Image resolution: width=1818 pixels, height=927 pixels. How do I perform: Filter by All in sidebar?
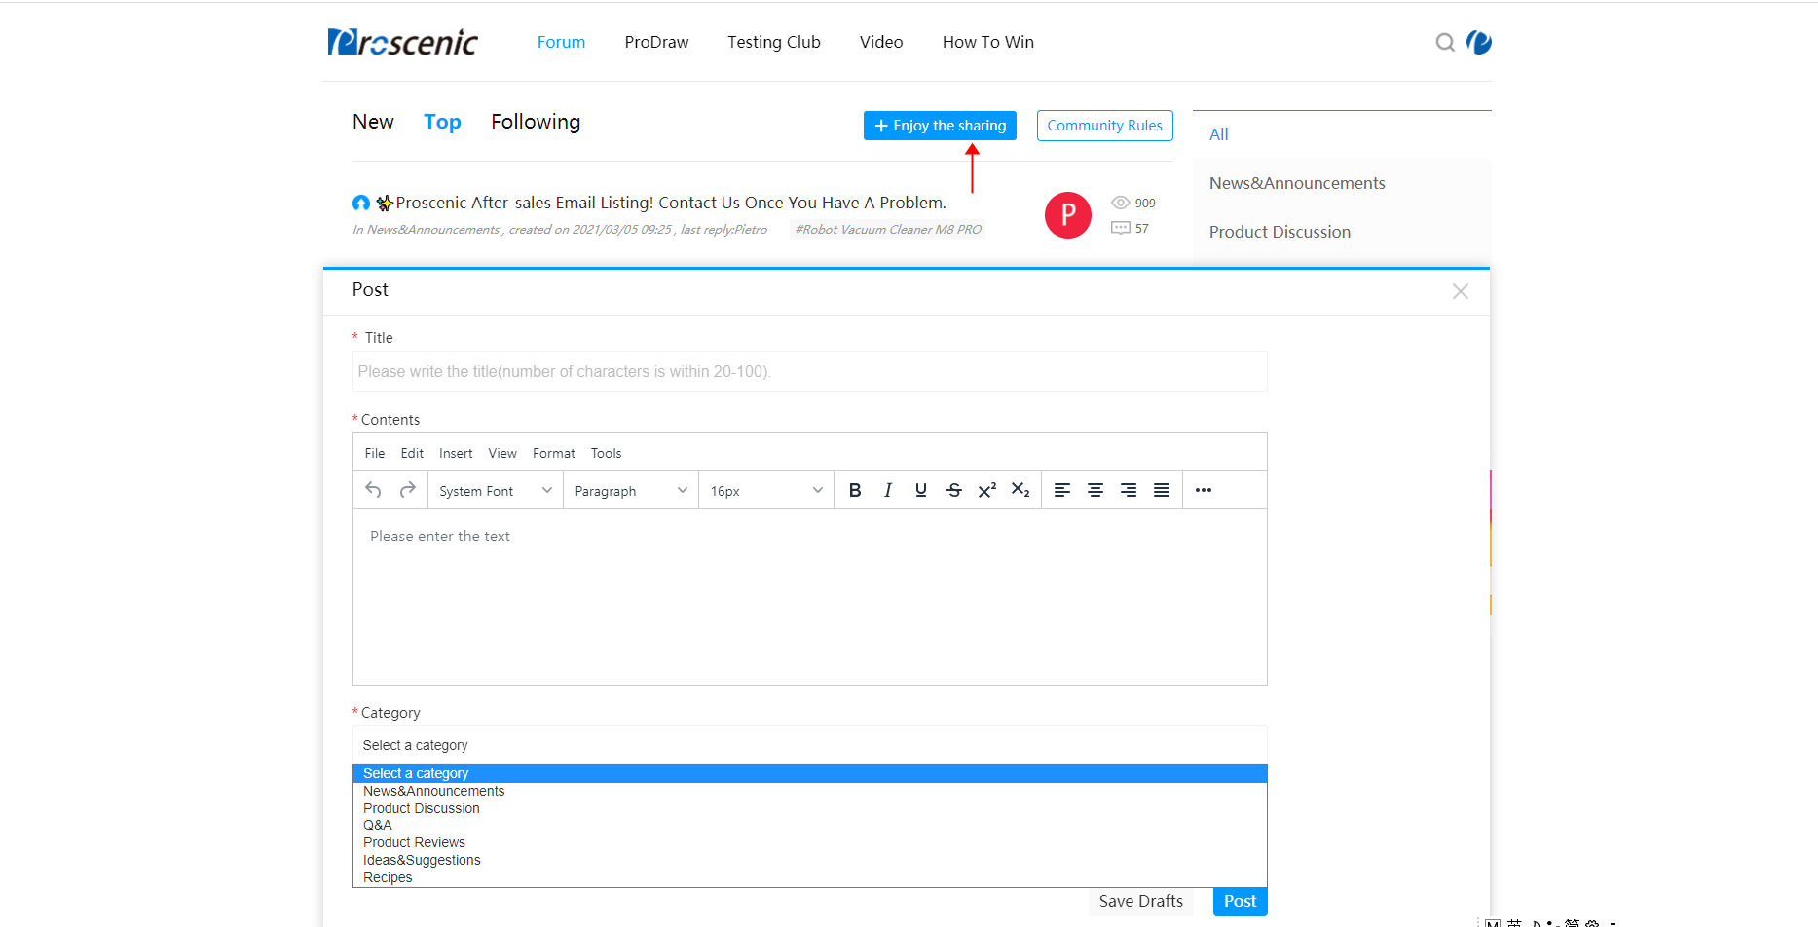pyautogui.click(x=1219, y=134)
